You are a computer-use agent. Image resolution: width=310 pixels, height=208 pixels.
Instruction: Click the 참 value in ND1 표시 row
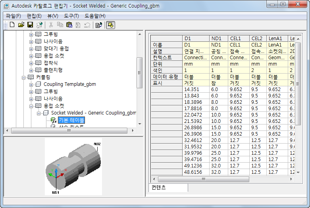[x=218, y=83]
